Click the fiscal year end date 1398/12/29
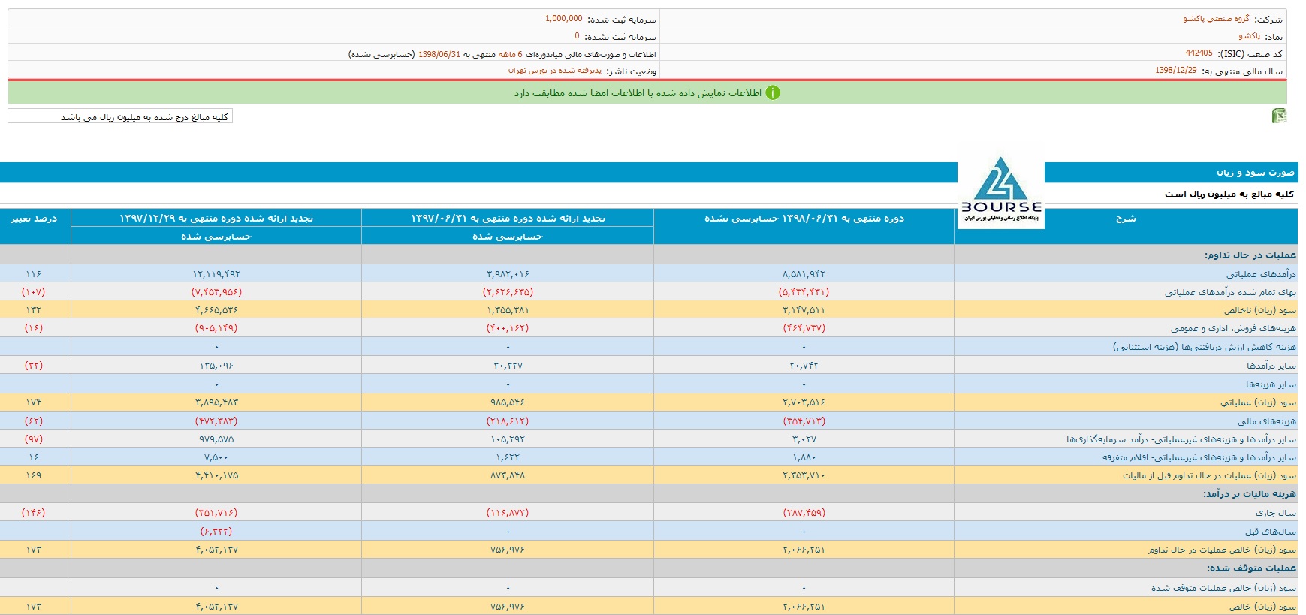1306x615 pixels. click(x=1176, y=71)
